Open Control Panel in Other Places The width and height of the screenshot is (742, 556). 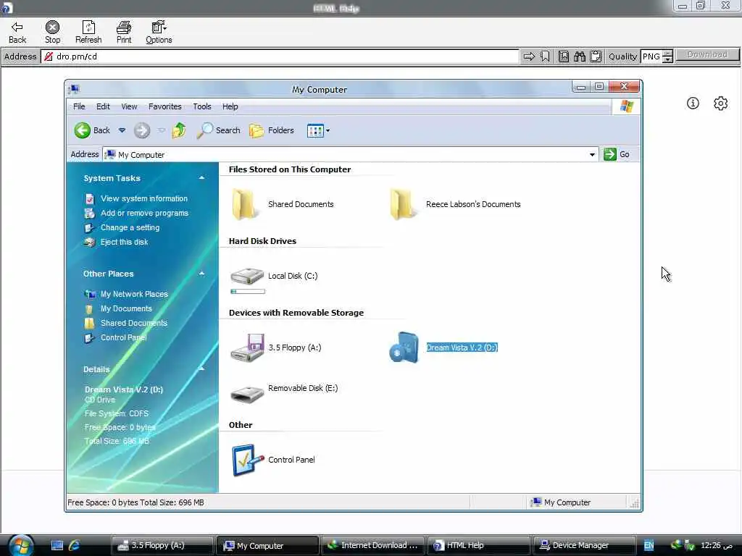pyautogui.click(x=123, y=337)
